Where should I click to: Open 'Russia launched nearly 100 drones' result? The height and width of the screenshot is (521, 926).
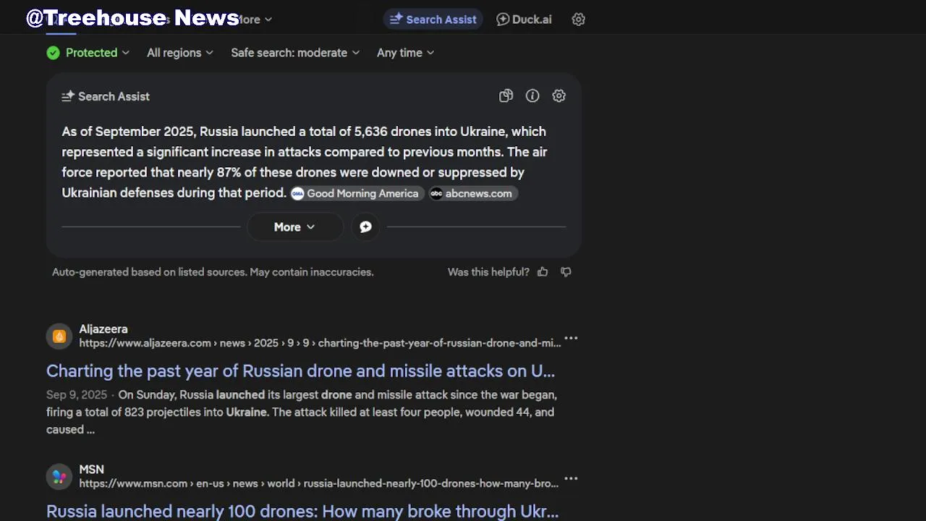tap(302, 511)
